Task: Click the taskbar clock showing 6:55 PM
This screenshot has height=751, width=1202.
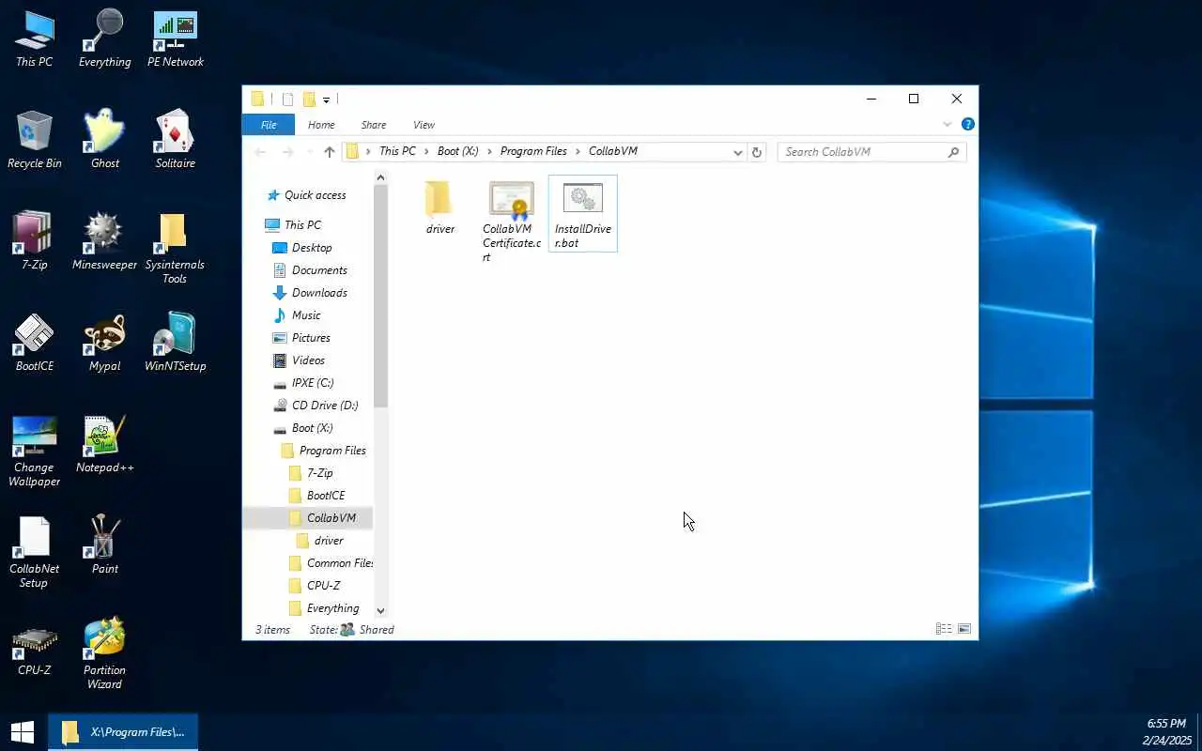Action: click(x=1166, y=732)
